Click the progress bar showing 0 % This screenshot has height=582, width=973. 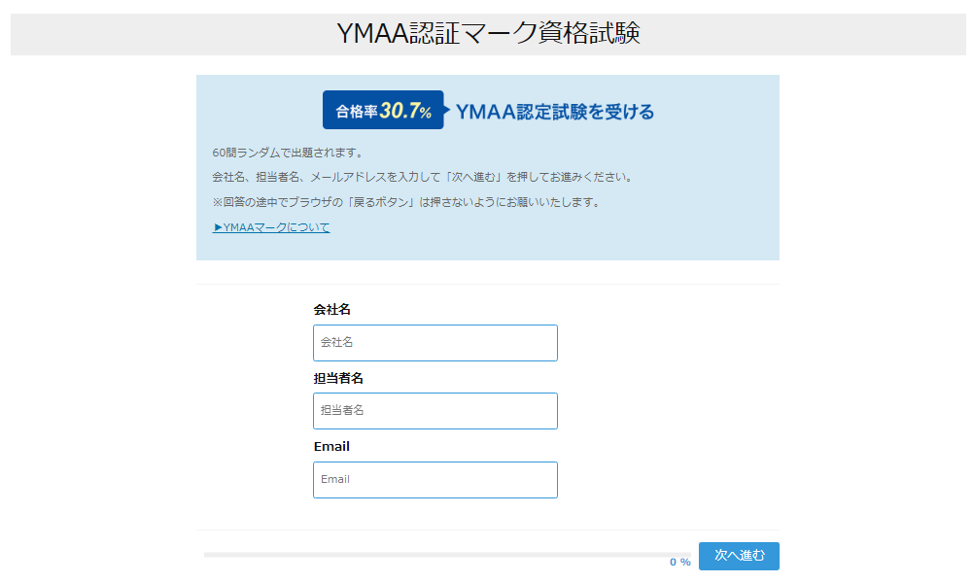tap(447, 555)
